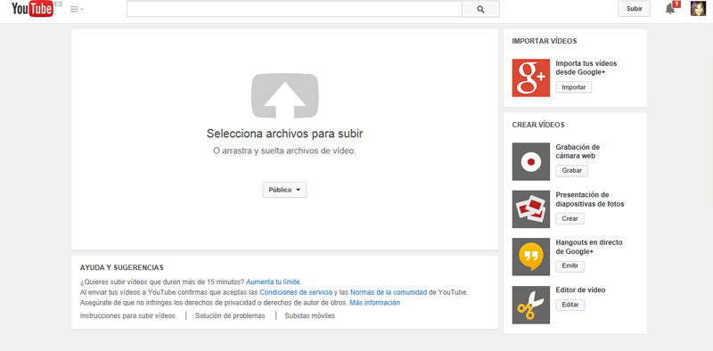This screenshot has width=713, height=351.
Task: Click the big upload arrow icon
Action: coord(285,96)
